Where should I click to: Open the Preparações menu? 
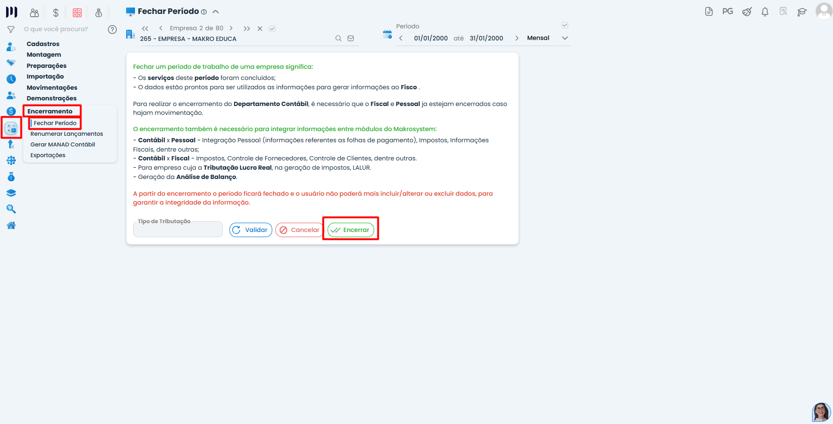point(47,66)
